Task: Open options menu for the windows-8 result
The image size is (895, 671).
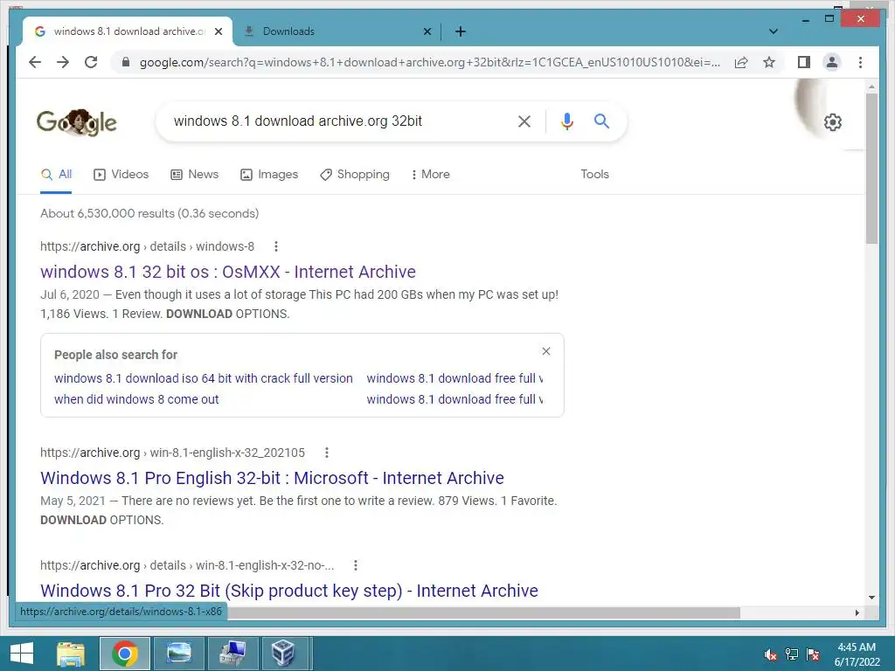Action: 276,246
